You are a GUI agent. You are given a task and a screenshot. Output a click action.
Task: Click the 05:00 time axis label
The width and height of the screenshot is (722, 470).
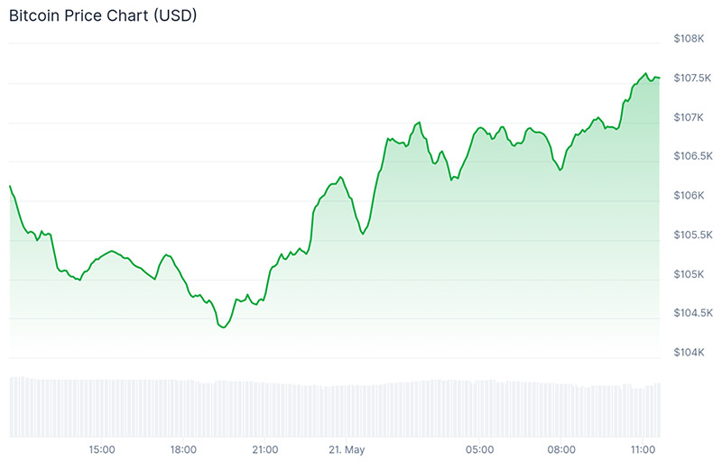tap(479, 450)
